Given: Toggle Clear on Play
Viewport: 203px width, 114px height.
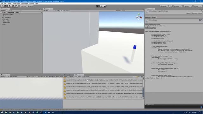Looking at the screenshot, I should (x=78, y=77).
